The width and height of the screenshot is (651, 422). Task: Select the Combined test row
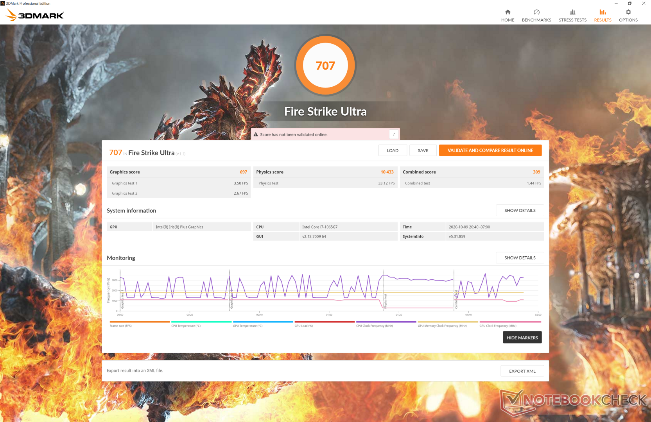point(472,183)
